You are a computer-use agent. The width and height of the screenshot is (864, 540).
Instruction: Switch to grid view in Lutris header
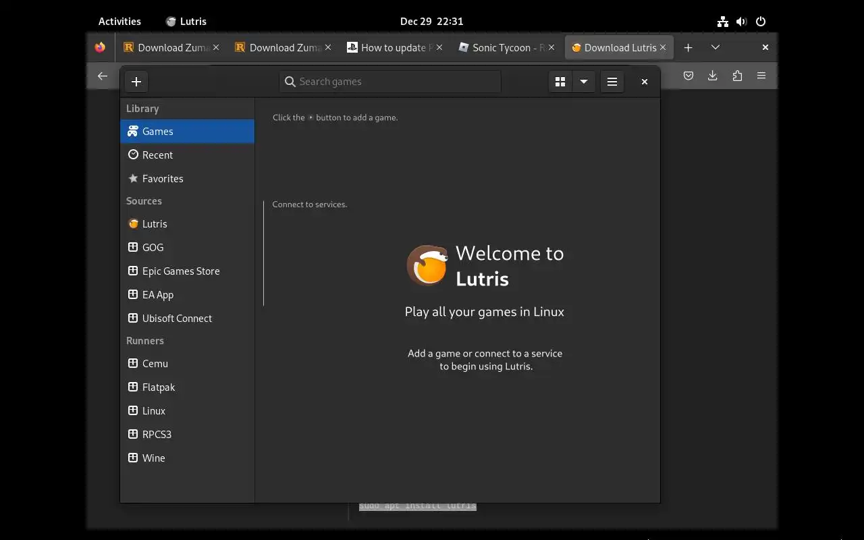click(x=560, y=82)
